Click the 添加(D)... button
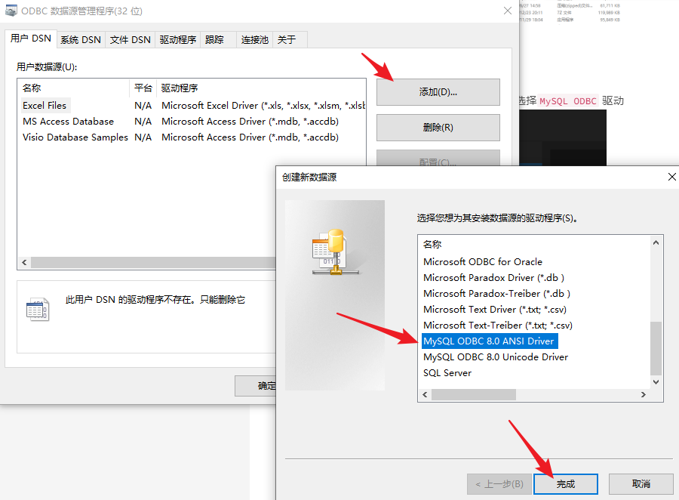 [x=438, y=92]
